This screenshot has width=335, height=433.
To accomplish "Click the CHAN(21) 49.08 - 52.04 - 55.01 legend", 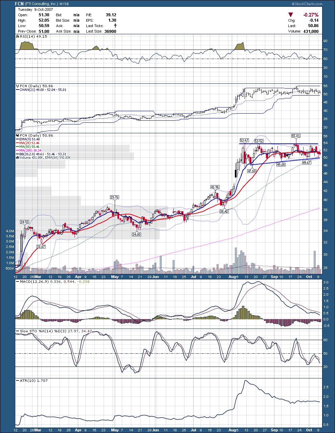I will point(42,90).
